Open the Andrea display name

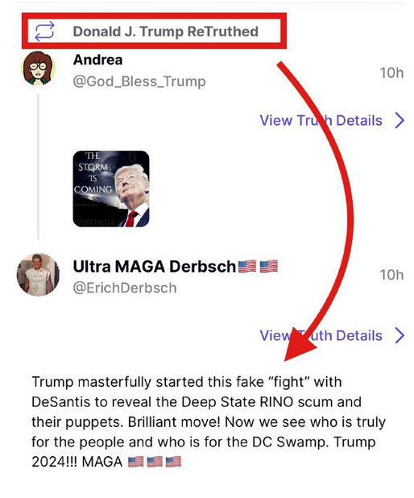(x=97, y=60)
